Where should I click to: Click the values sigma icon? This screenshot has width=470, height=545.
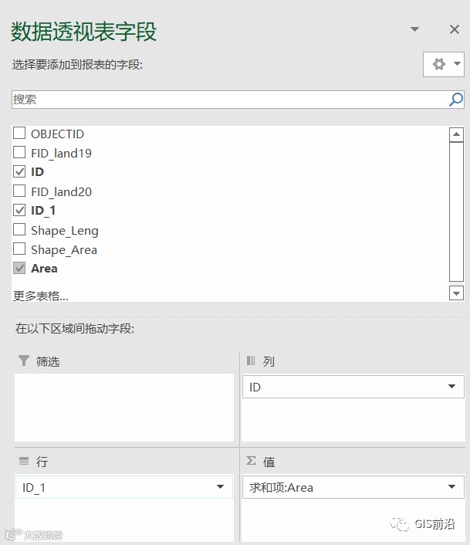[251, 461]
